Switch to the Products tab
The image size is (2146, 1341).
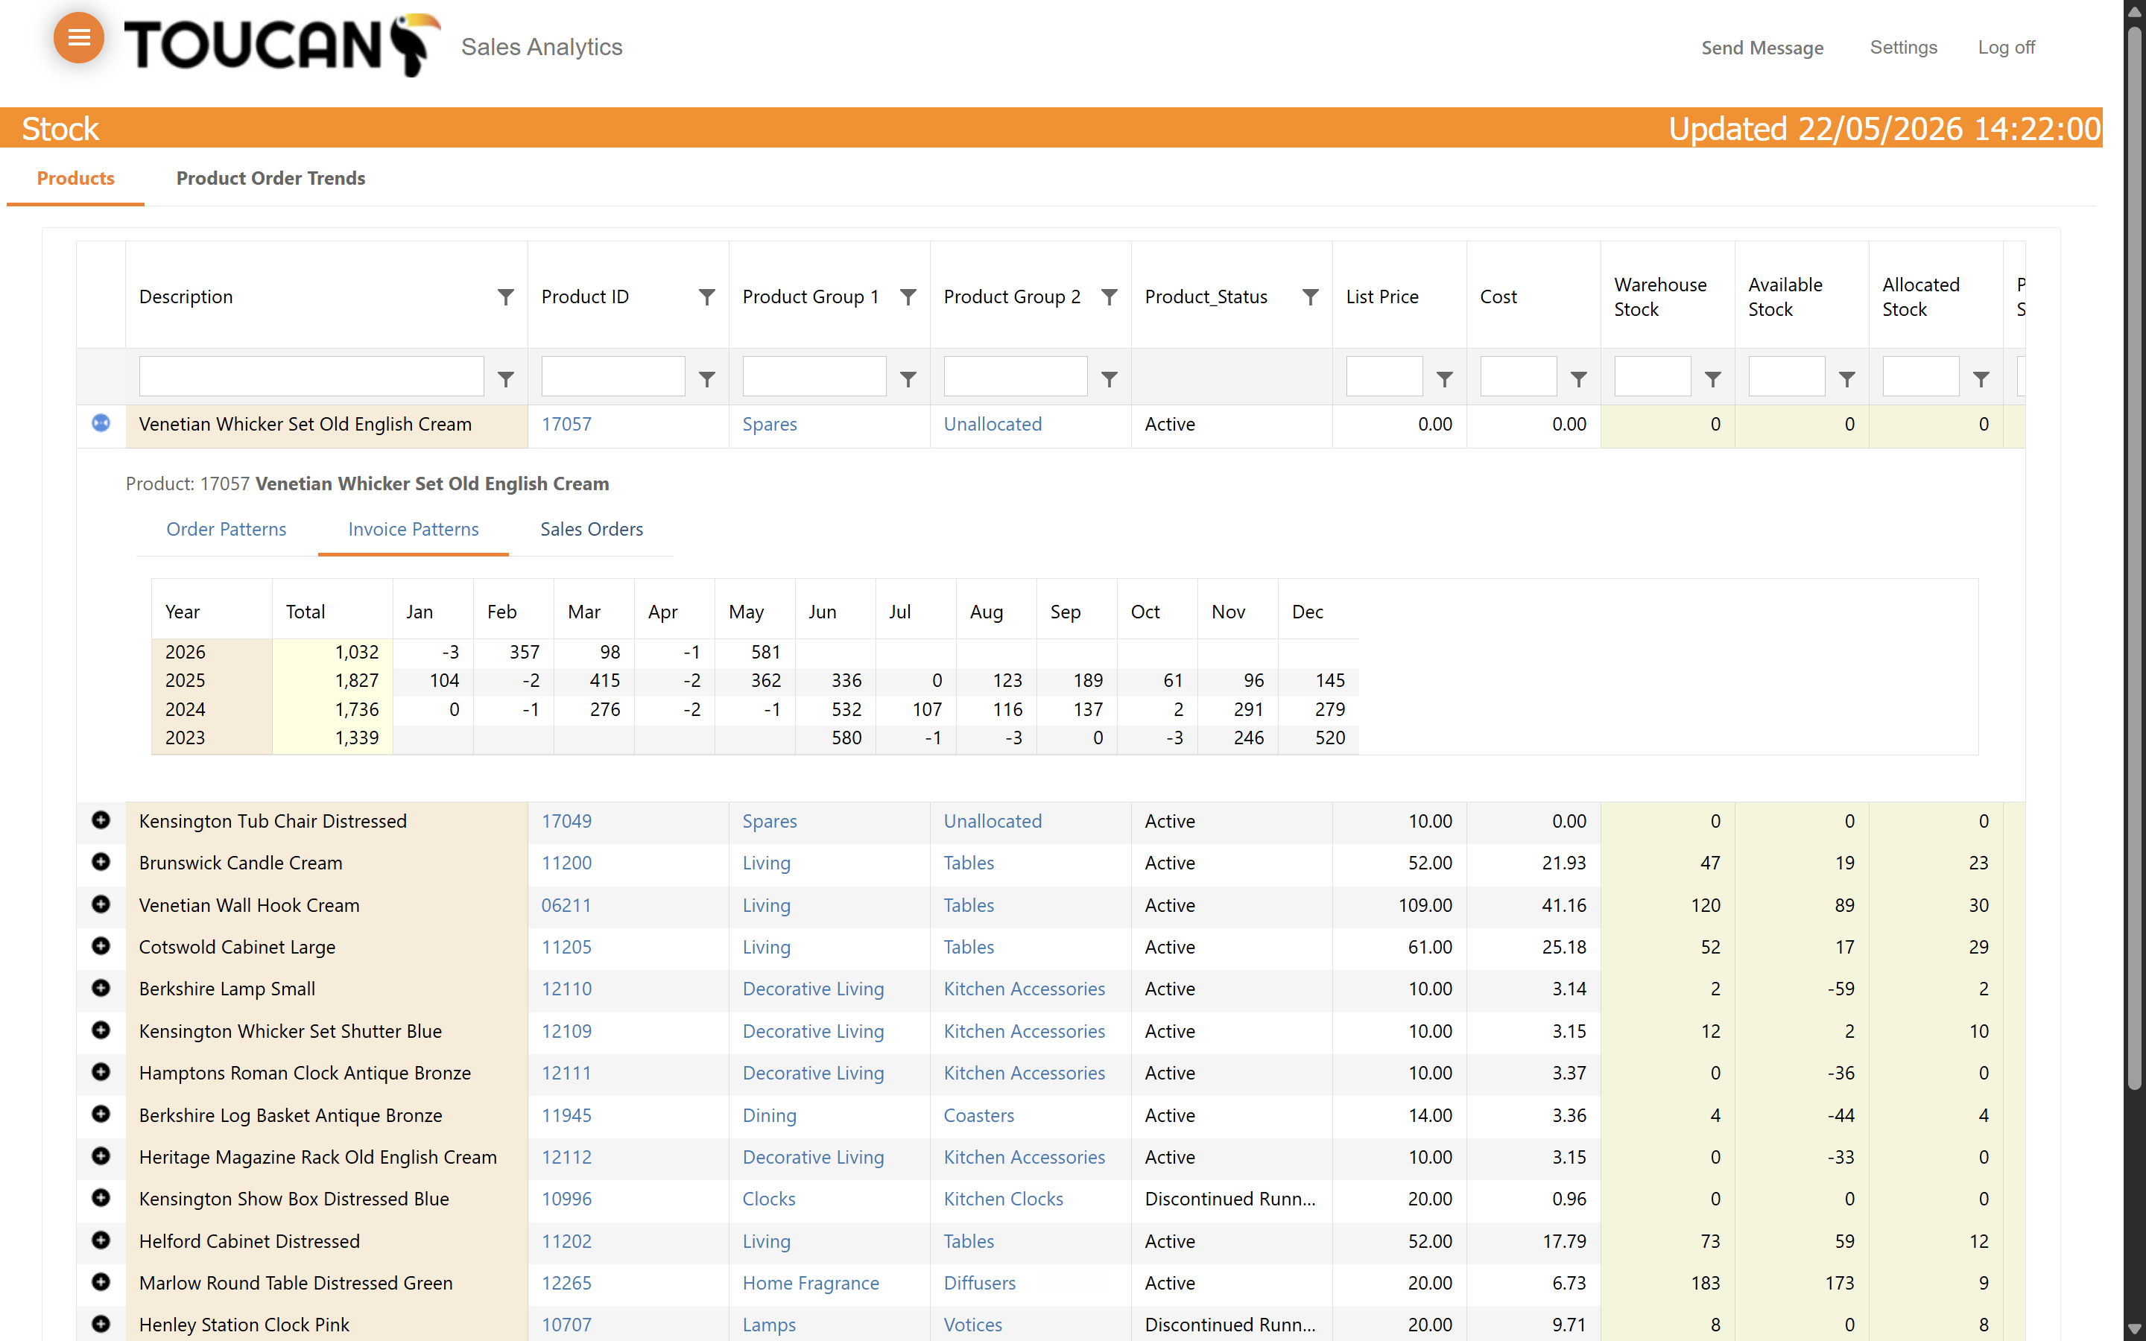click(75, 178)
